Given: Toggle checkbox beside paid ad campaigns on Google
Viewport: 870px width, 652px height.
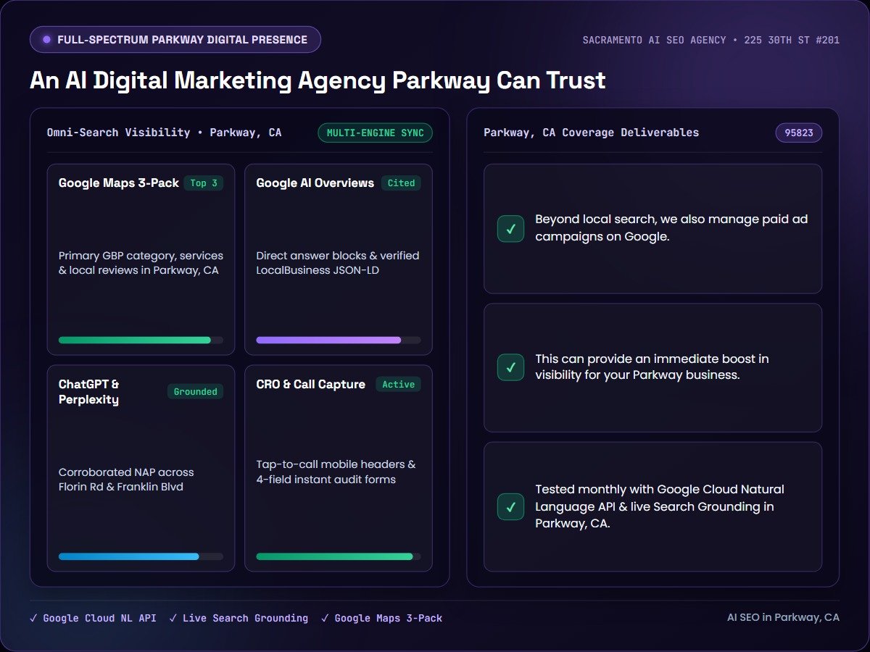Looking at the screenshot, I should click(x=510, y=229).
